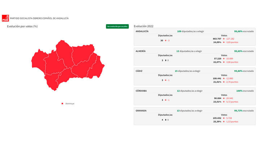260x146 pixels.
Task: Click Cádiz vote share 21,01%
Action: coord(217,82)
